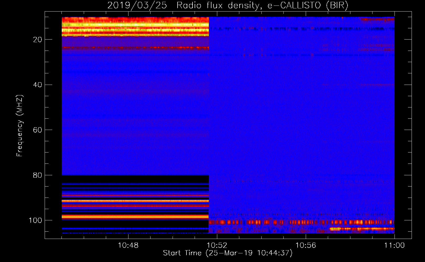Click the 40 MHz frequency tick label
425x262 pixels.
pyautogui.click(x=38, y=85)
